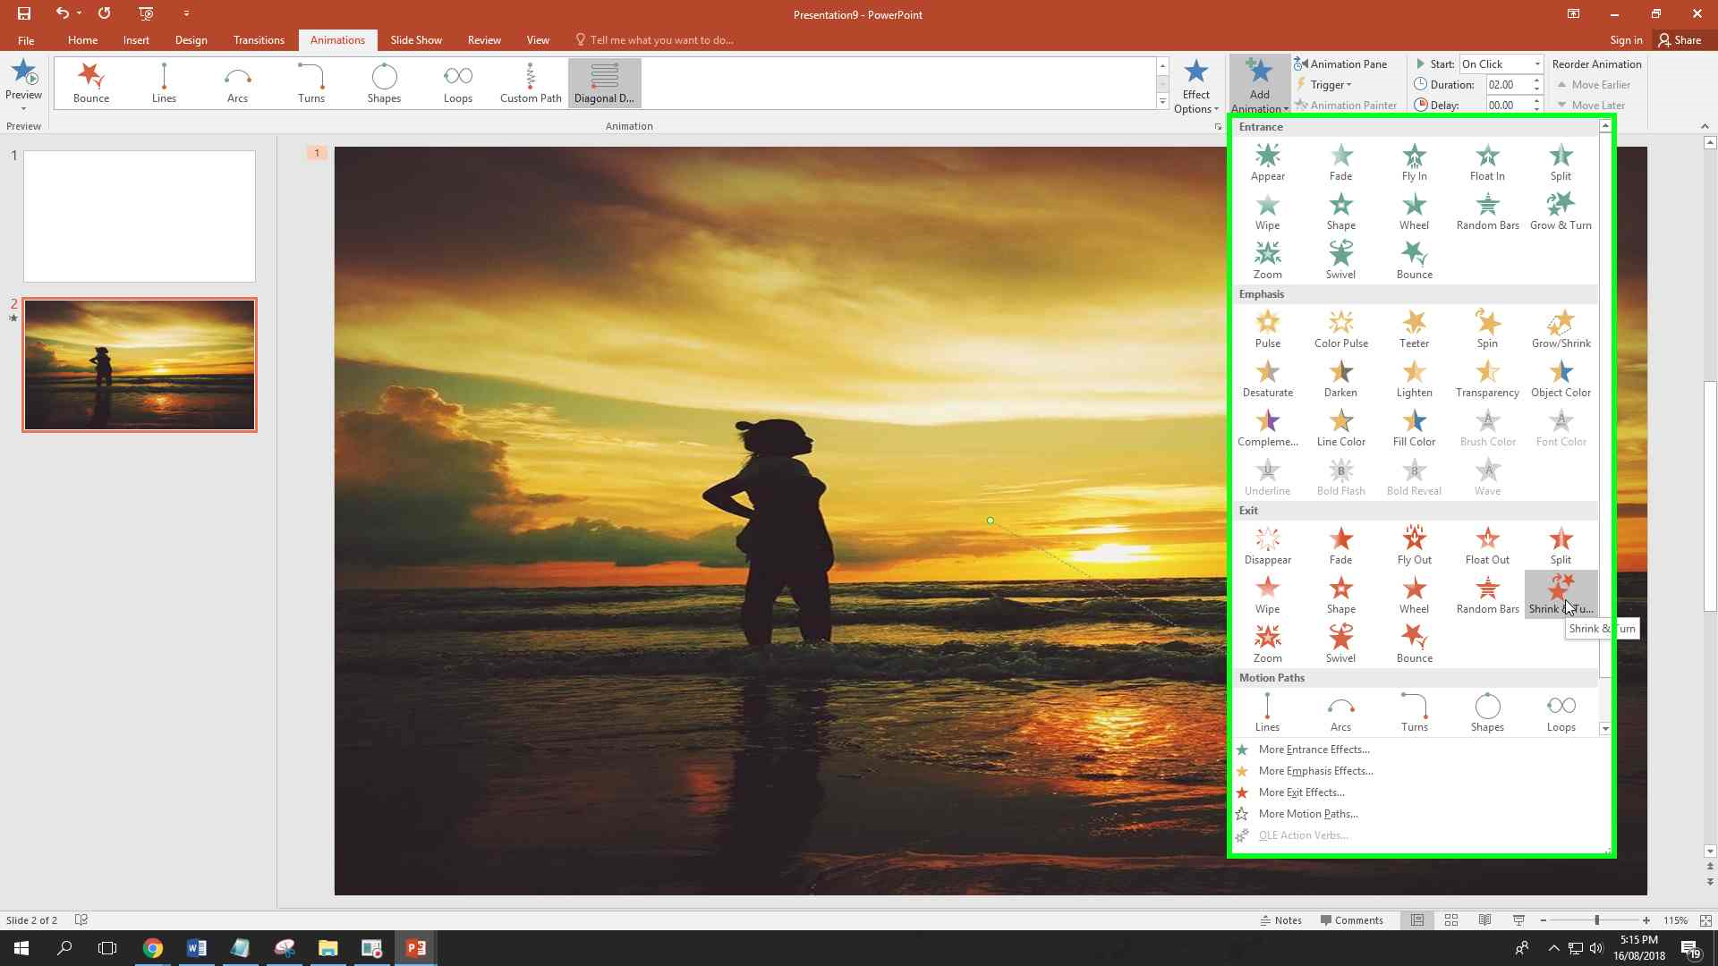Image resolution: width=1718 pixels, height=966 pixels.
Task: Toggle the Comments pane
Action: (x=1351, y=920)
